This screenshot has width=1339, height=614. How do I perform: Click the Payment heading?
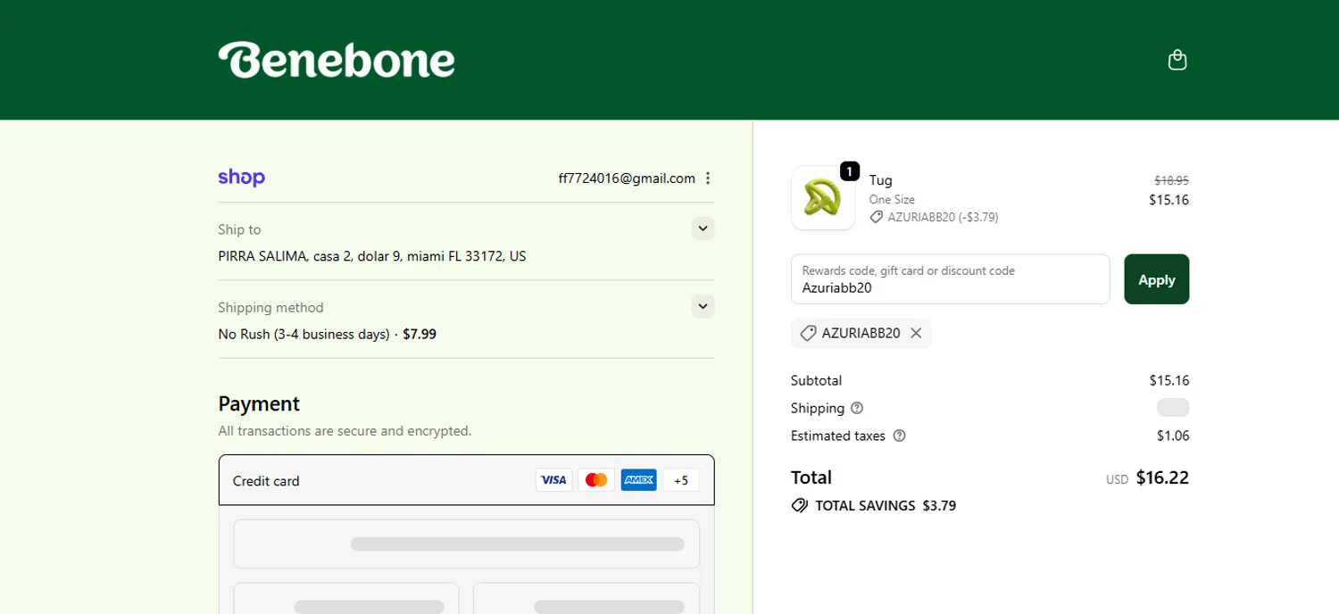pos(259,403)
